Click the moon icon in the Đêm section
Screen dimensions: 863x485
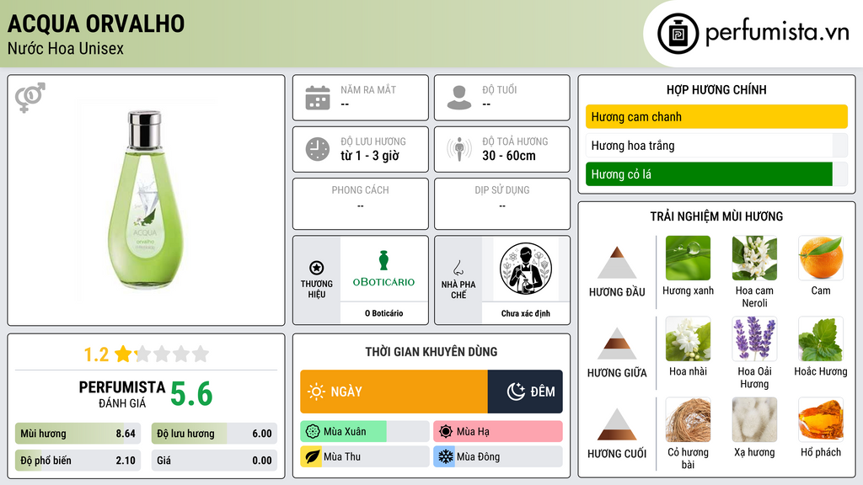516,392
